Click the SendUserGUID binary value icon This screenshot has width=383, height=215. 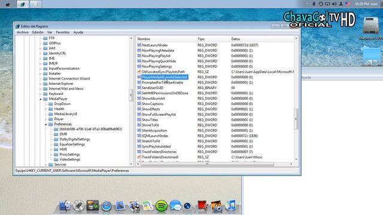[x=139, y=88]
